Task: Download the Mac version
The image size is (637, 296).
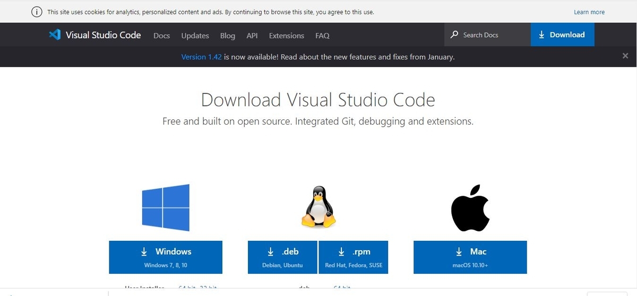Action: pos(470,257)
